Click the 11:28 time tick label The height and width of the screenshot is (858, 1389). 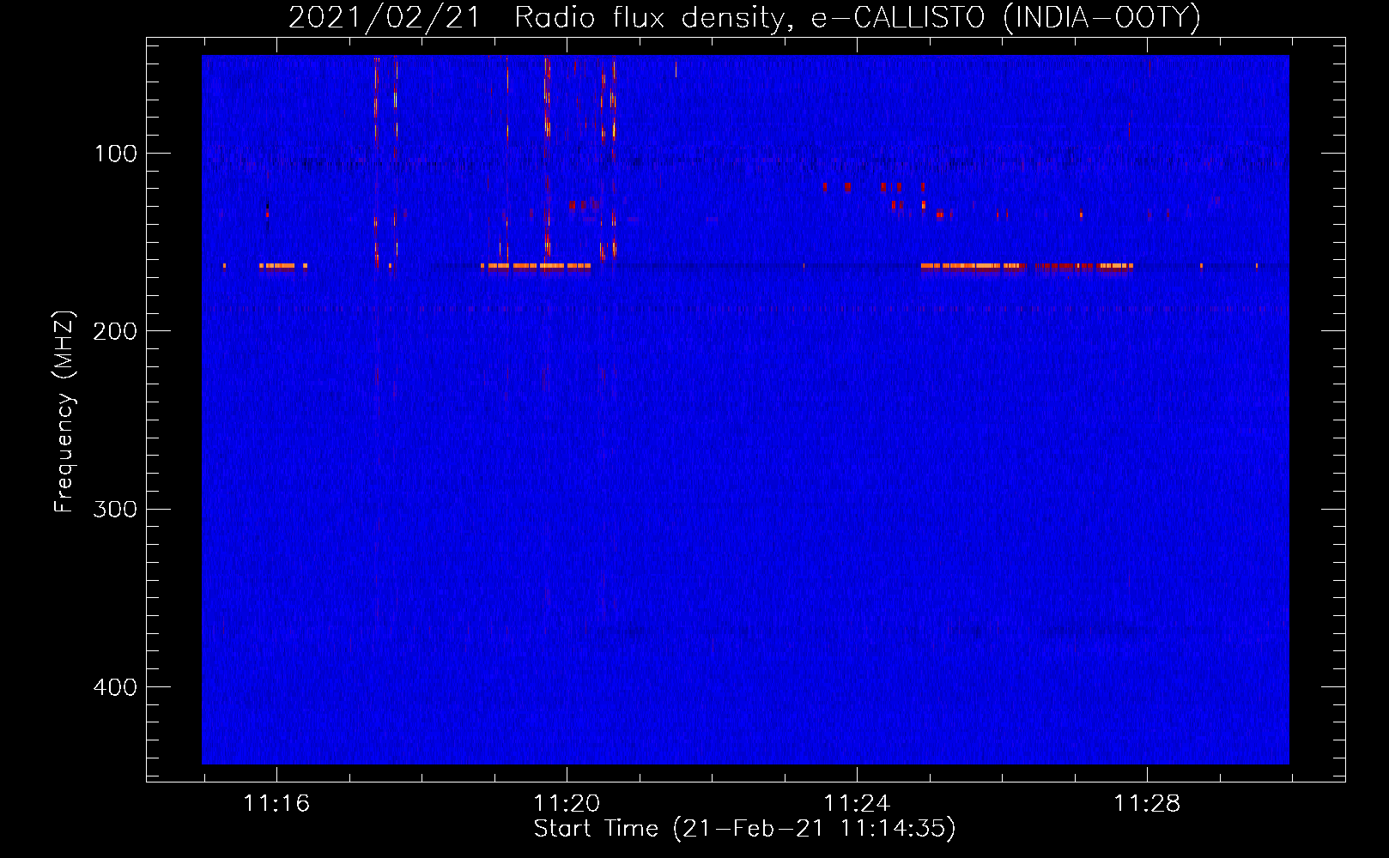[x=1147, y=804]
